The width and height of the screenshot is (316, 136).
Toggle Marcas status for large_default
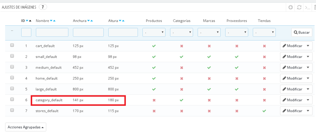(209, 89)
